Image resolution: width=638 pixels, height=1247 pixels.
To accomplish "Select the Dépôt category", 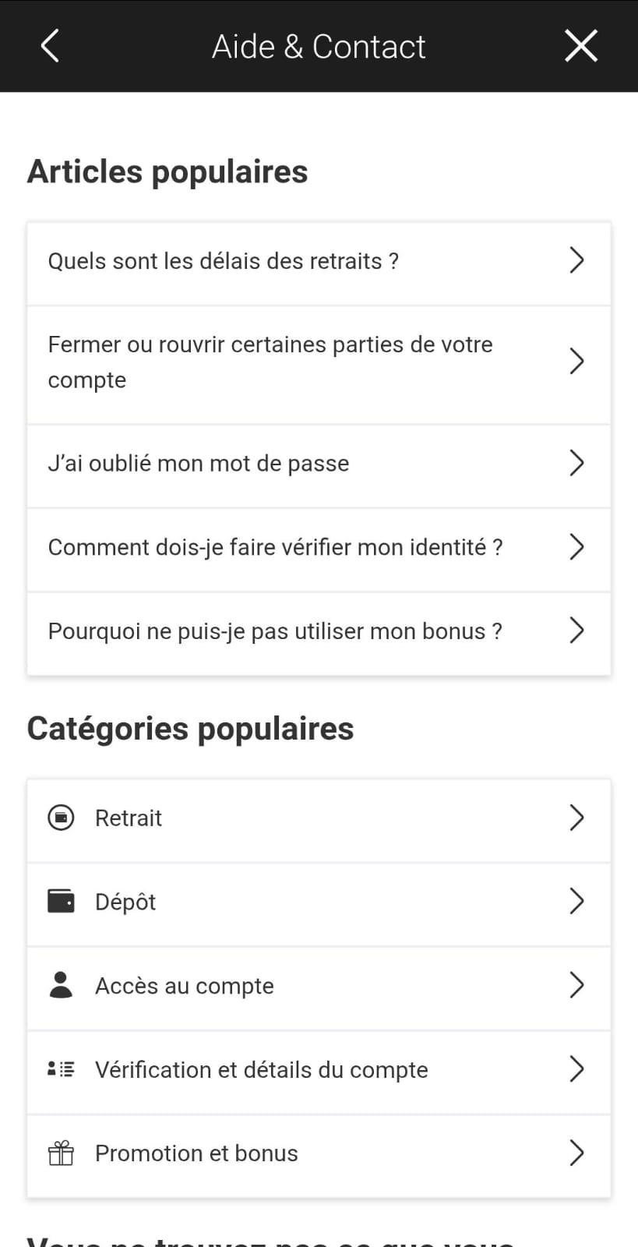I will coord(319,902).
